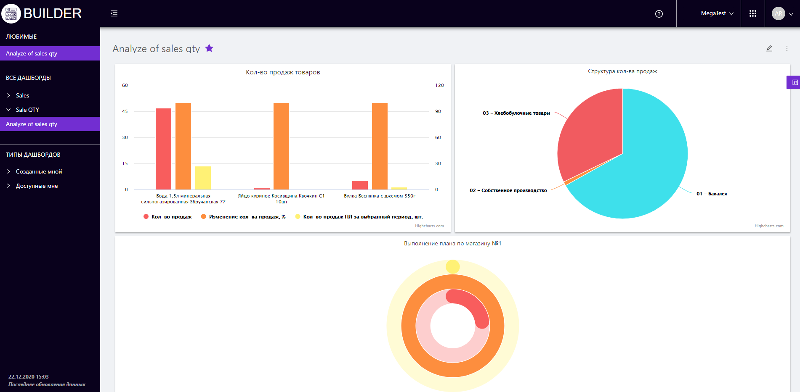This screenshot has width=800, height=392.
Task: Edit the dashboard with the pencil icon
Action: click(769, 48)
